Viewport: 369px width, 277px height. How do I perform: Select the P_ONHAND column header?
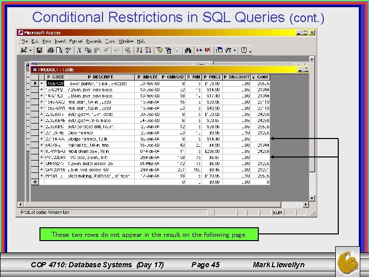[173, 77]
